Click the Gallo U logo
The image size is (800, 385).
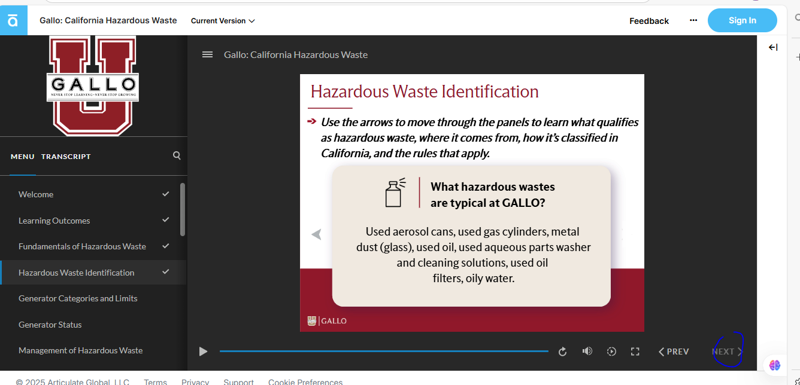pos(93,85)
